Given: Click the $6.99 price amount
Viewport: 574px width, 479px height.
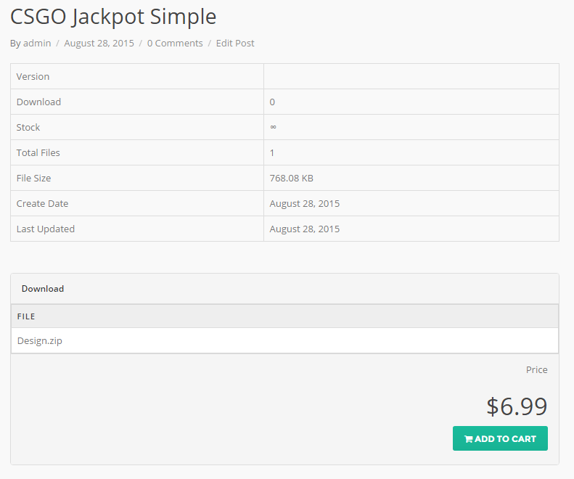Looking at the screenshot, I should pos(517,406).
